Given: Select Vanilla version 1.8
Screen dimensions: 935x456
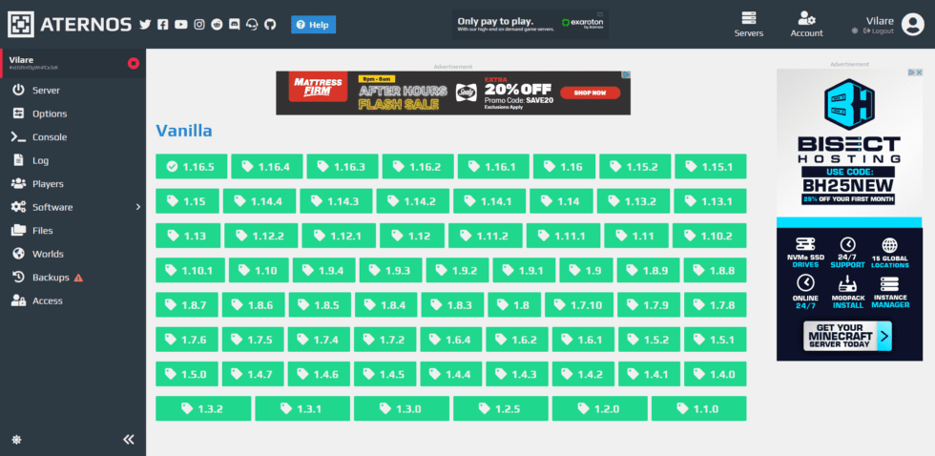Looking at the screenshot, I should pyautogui.click(x=514, y=304).
